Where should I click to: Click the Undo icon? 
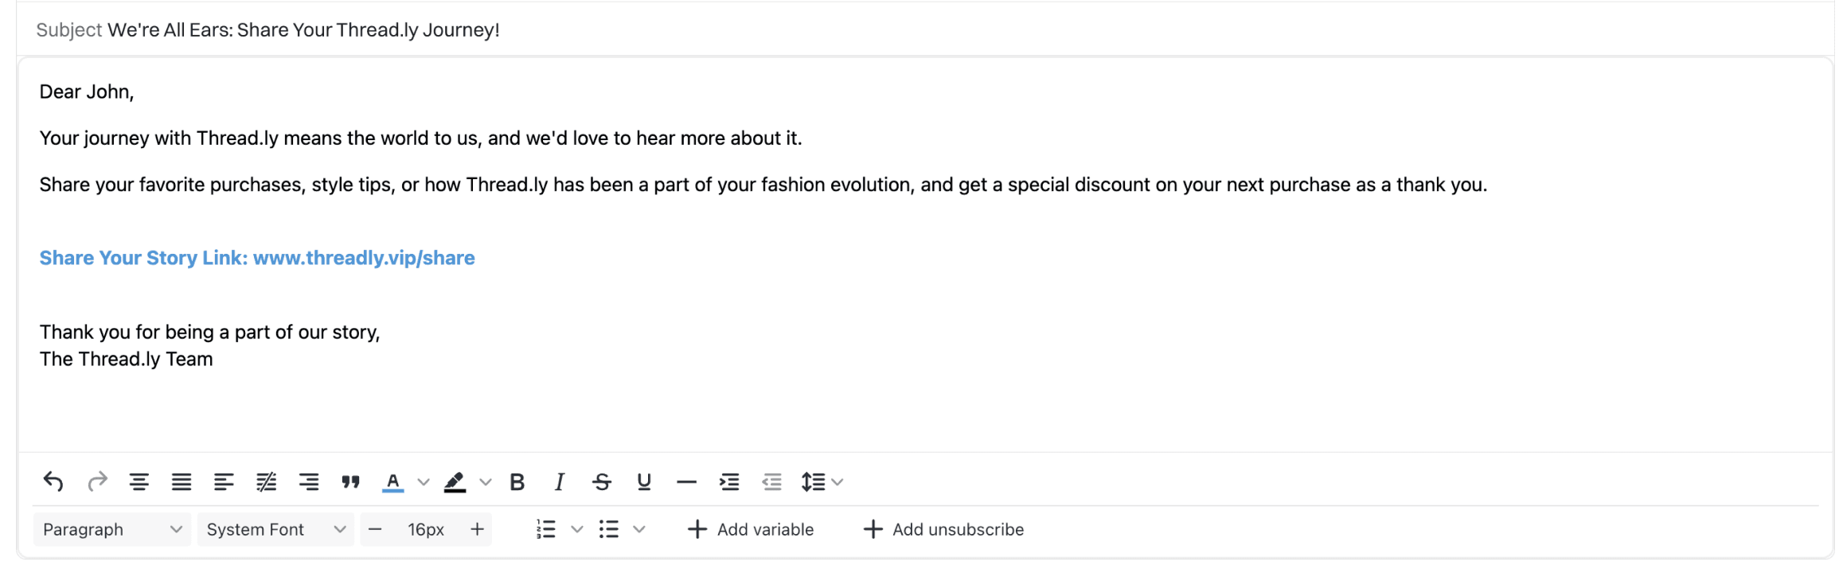pyautogui.click(x=53, y=481)
